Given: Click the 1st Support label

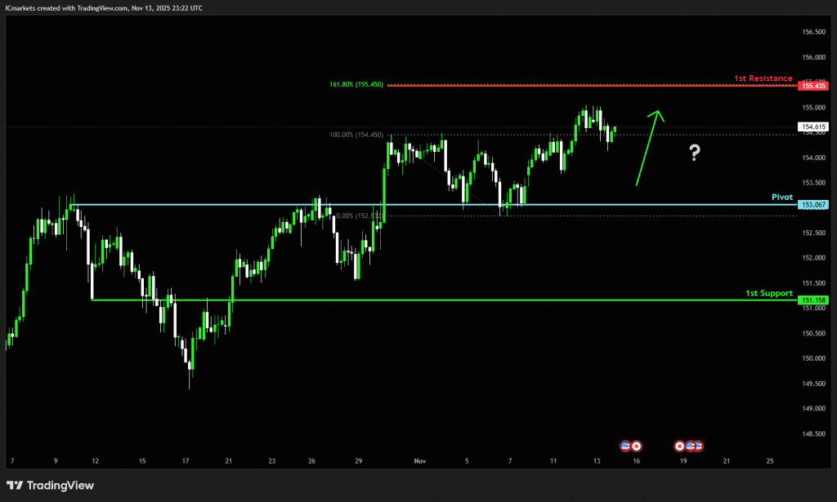Looking at the screenshot, I should [x=768, y=292].
